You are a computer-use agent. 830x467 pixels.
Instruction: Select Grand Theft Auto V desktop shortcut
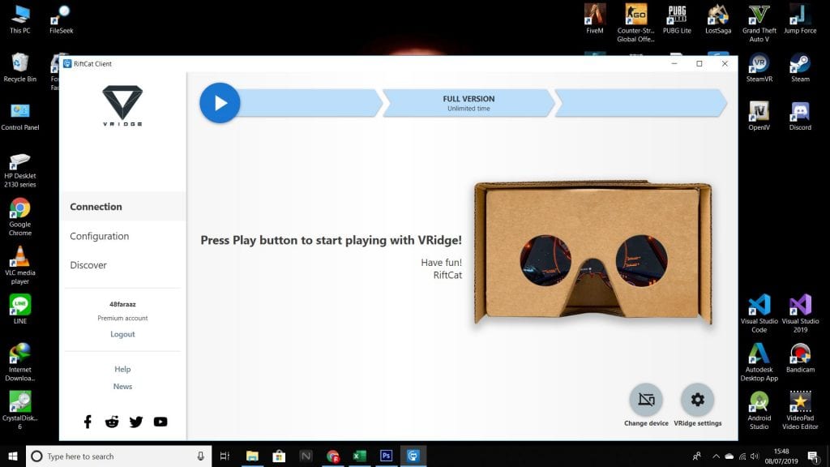[759, 23]
